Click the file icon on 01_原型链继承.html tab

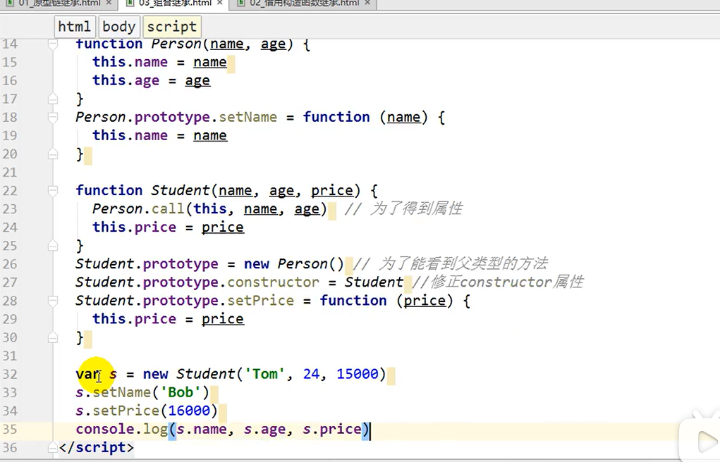9,4
